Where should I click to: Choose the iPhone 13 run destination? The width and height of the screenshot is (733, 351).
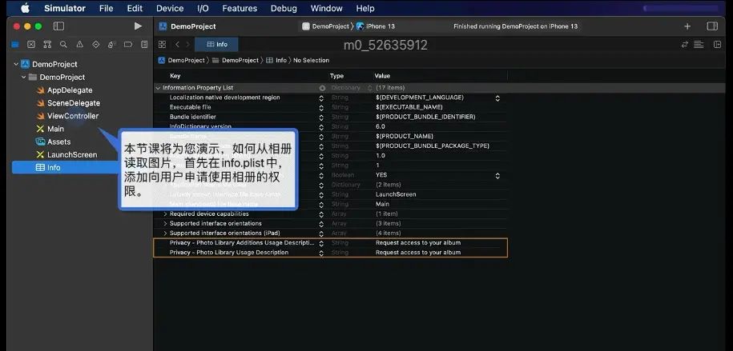(376, 26)
